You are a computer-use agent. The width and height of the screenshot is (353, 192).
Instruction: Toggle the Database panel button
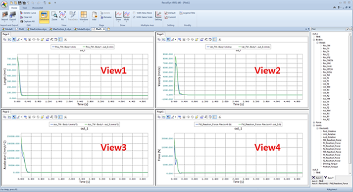(44, 17)
